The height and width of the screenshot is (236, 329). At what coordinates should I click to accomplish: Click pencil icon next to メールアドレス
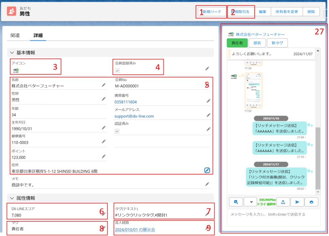208,115
